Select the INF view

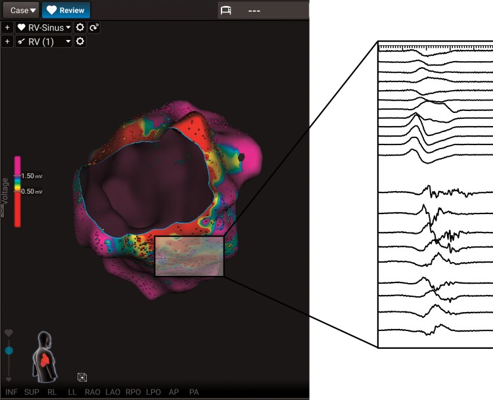pyautogui.click(x=11, y=392)
